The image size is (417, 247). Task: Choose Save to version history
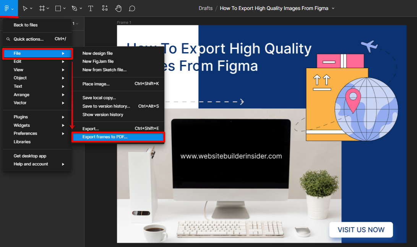click(x=118, y=106)
